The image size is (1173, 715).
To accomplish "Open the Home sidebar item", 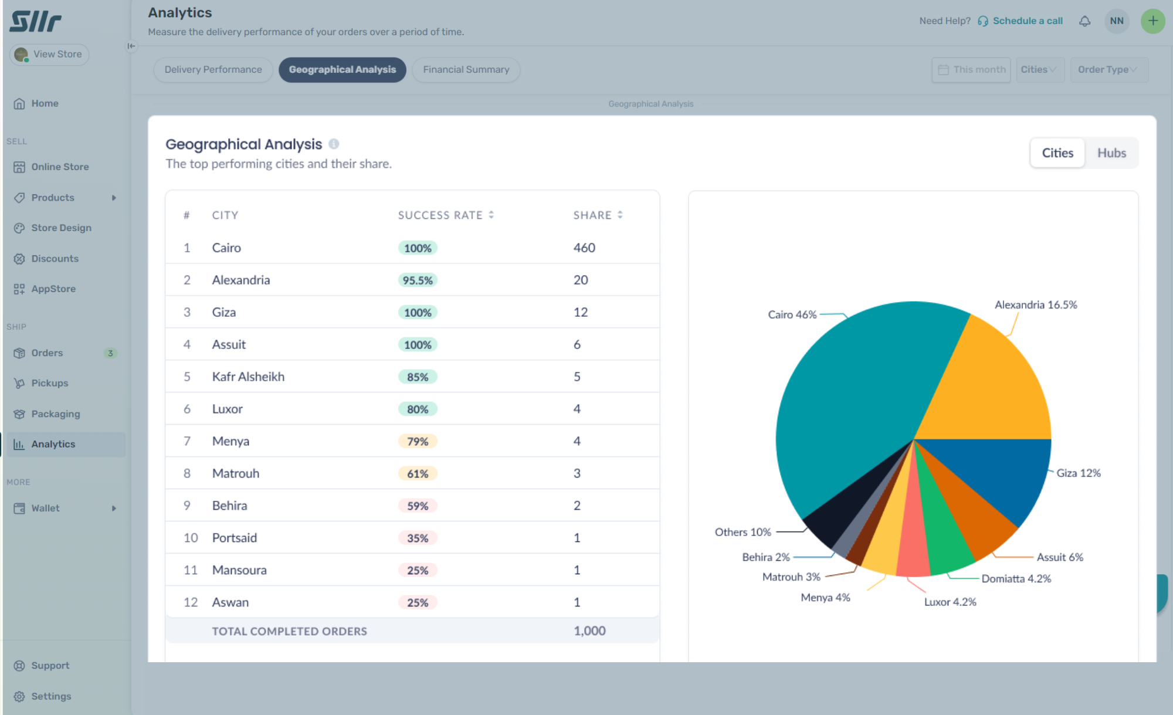I will pyautogui.click(x=45, y=103).
